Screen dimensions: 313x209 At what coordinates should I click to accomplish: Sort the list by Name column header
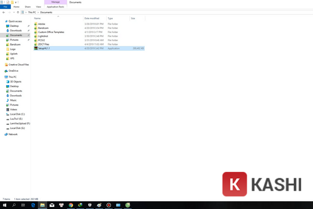pos(38,18)
